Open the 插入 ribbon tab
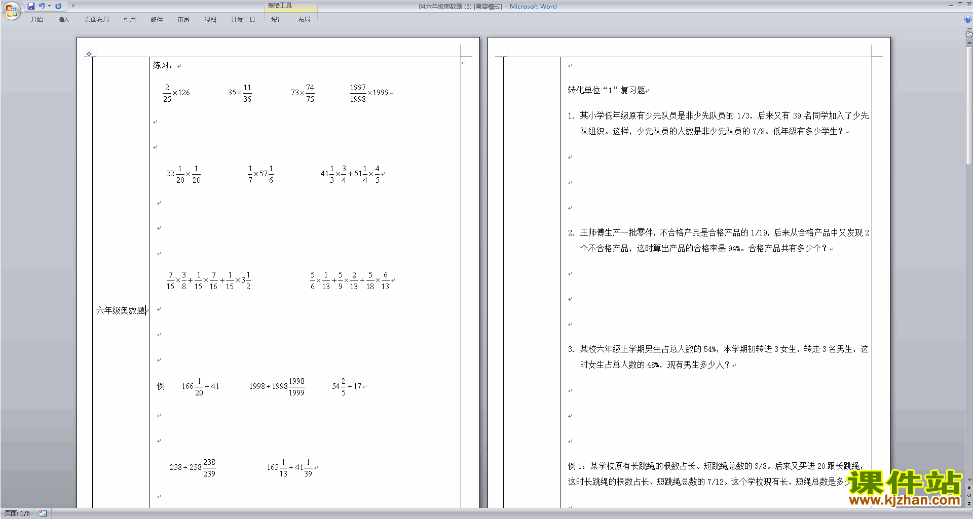 63,20
